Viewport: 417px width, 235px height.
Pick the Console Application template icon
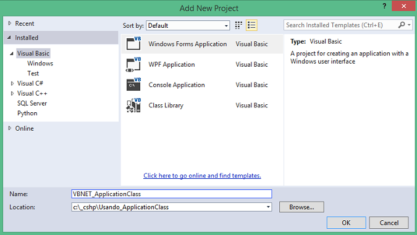pos(133,85)
